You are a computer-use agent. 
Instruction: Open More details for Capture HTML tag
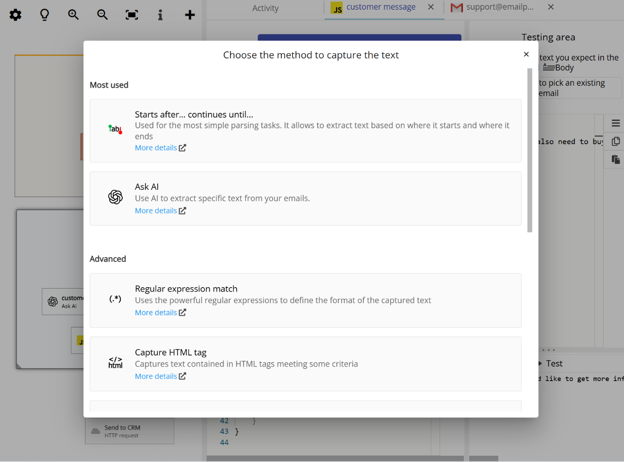156,376
